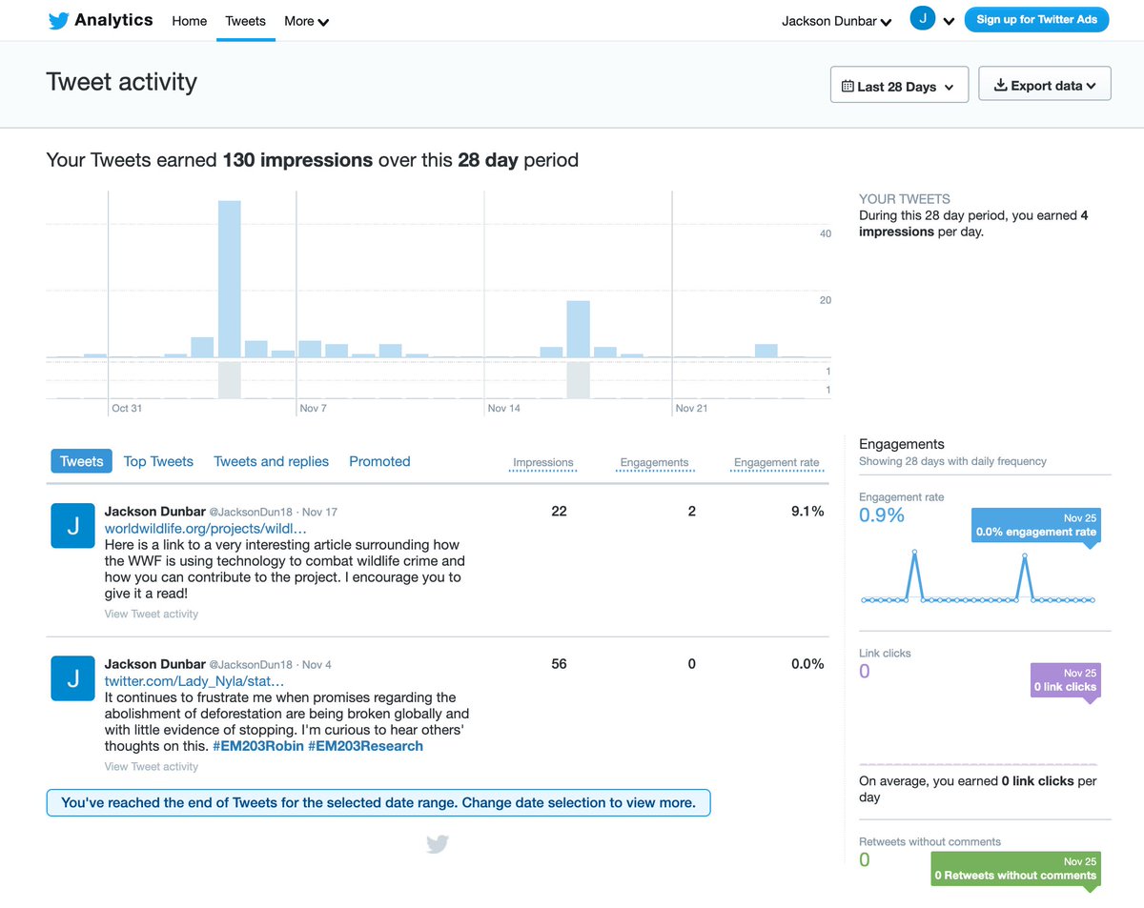Click the Oct 31 chart axis label
Screen dimensions: 1144x908
[x=127, y=408]
